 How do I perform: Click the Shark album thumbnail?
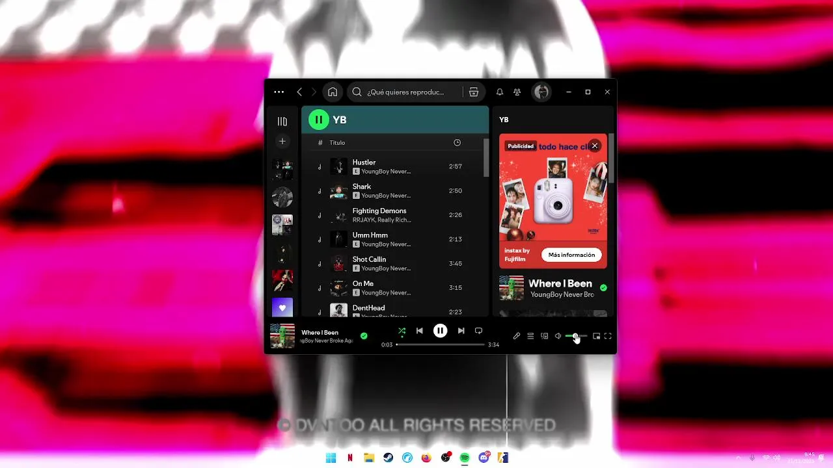(338, 191)
